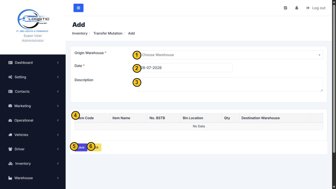The width and height of the screenshot is (336, 189).
Task: Open the Origin Warehouse dropdown
Action: click(x=231, y=55)
